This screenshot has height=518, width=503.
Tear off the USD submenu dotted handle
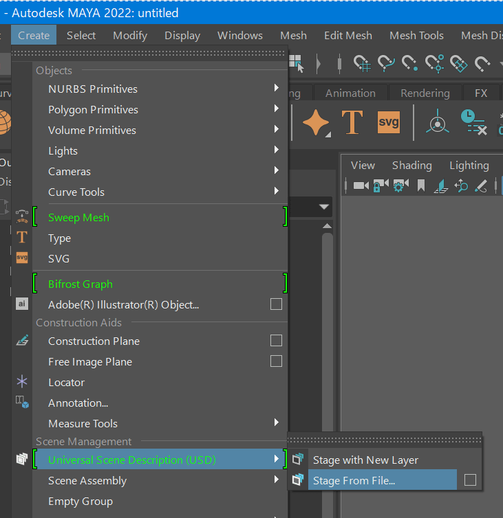pyautogui.click(x=385, y=440)
